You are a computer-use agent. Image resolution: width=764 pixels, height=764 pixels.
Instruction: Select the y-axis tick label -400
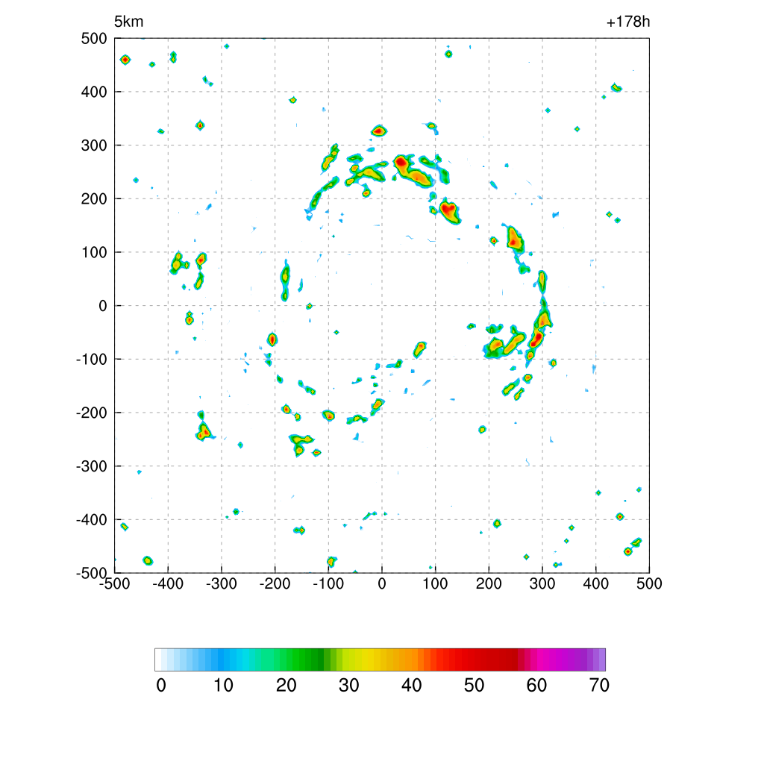tap(92, 520)
